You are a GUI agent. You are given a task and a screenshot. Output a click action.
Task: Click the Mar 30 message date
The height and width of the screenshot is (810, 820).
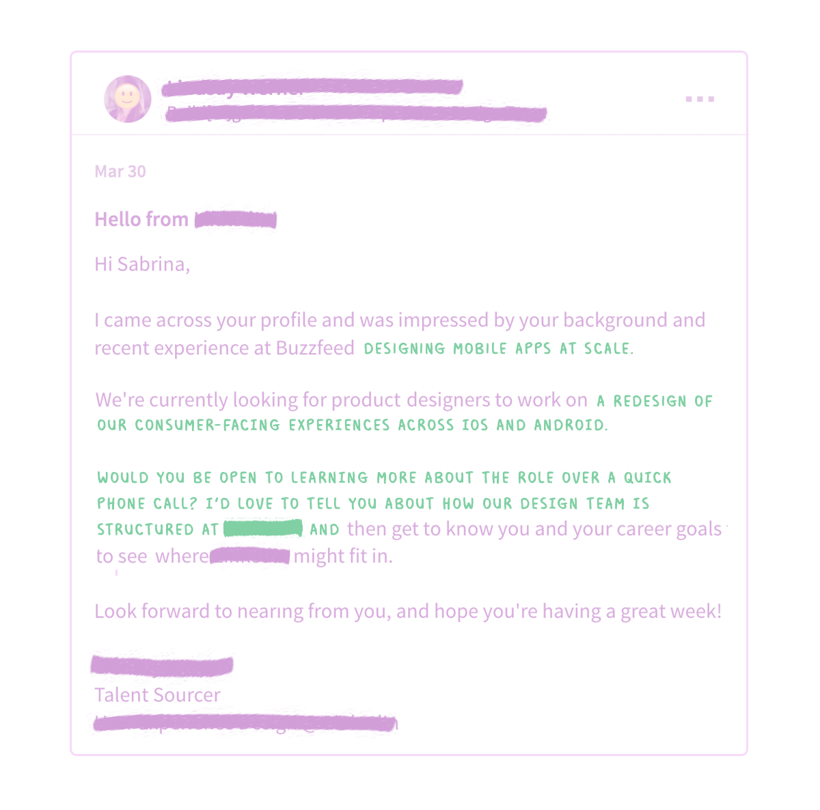120,171
